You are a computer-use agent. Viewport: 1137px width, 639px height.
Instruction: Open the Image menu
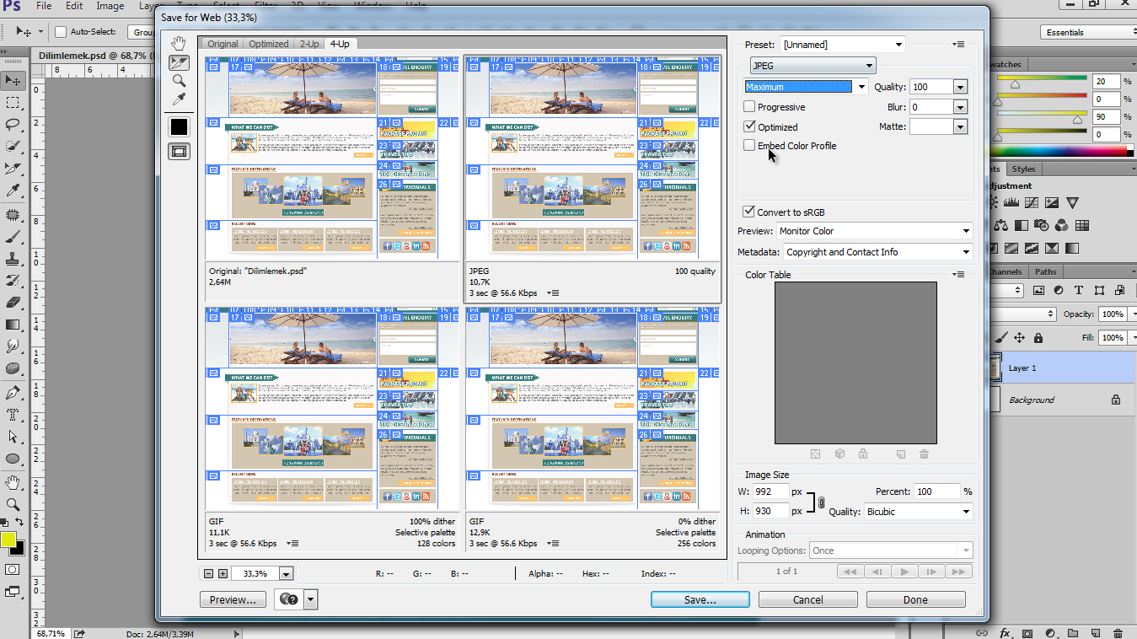110,6
